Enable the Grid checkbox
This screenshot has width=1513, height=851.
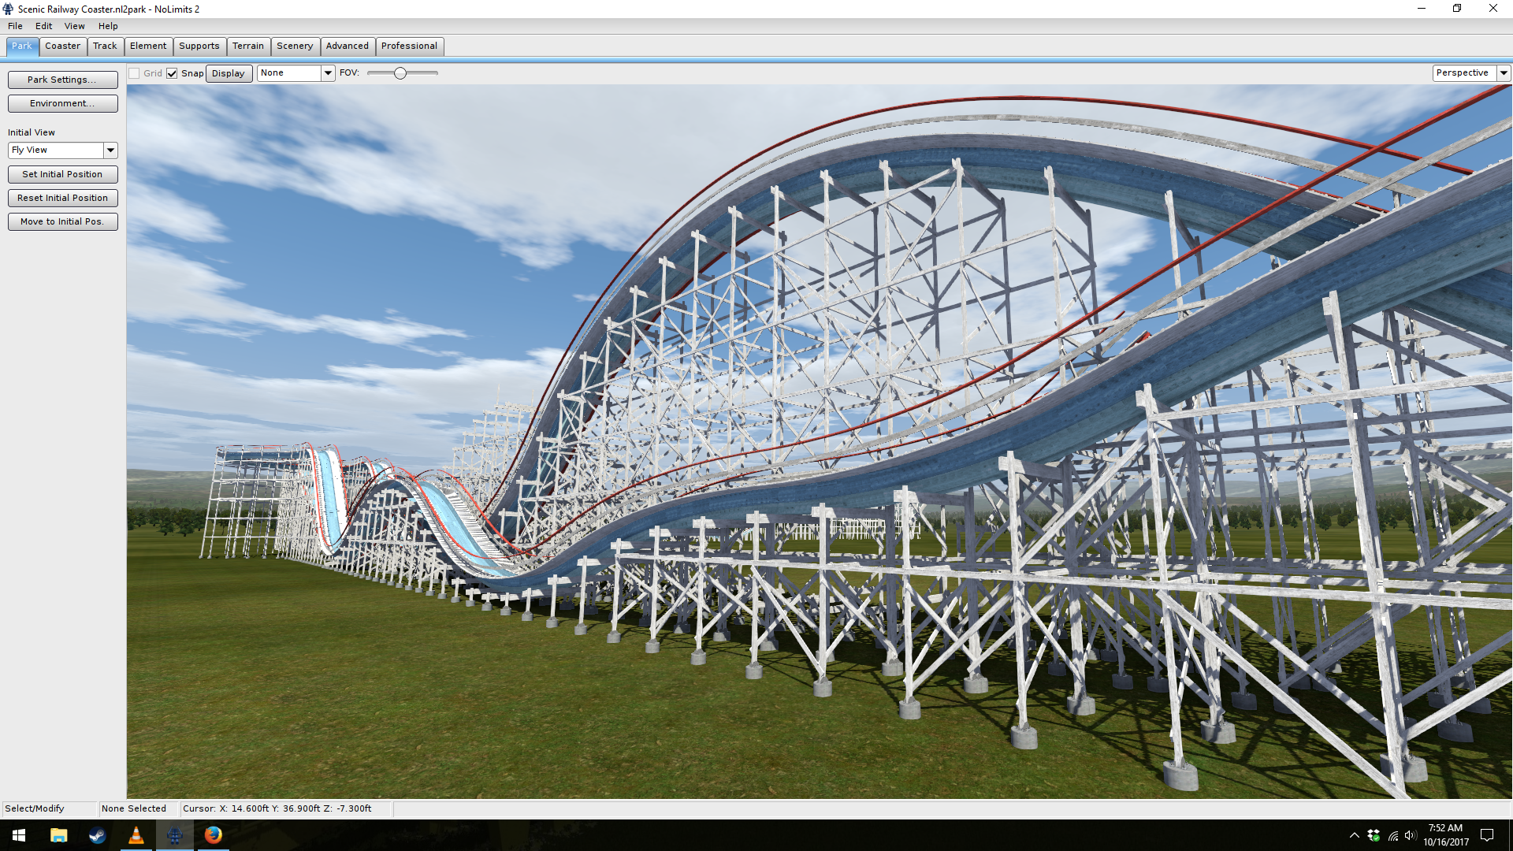[135, 73]
